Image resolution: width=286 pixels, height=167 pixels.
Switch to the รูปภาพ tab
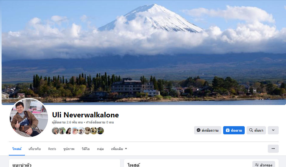69,149
